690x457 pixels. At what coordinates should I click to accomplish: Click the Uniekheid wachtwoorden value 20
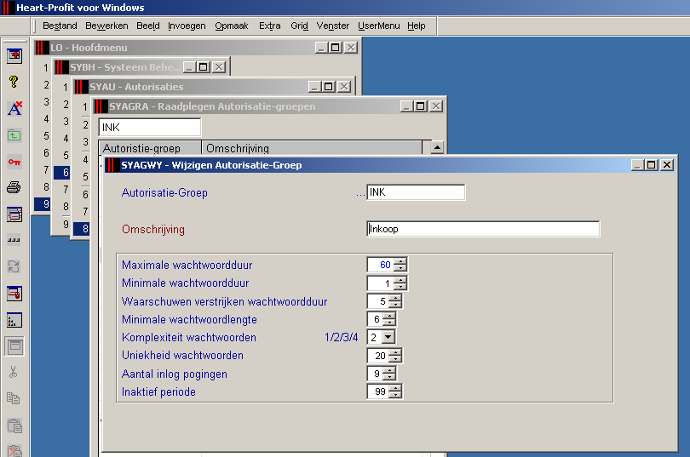[x=378, y=356]
